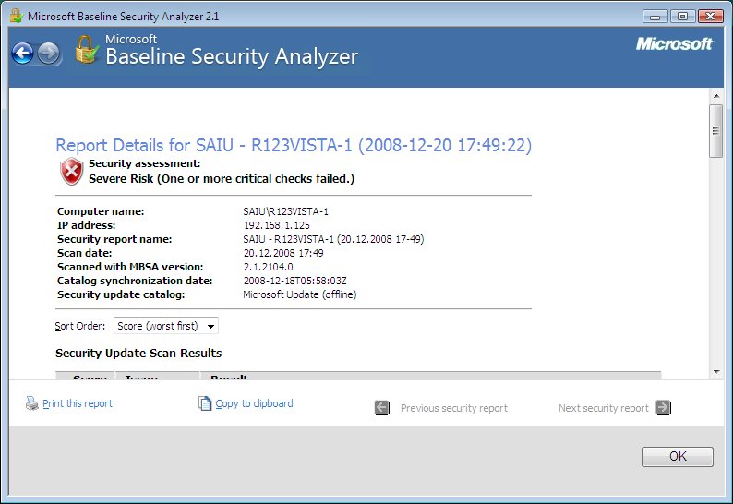
Task: Go back with the blue back arrow
Action: pyautogui.click(x=22, y=54)
